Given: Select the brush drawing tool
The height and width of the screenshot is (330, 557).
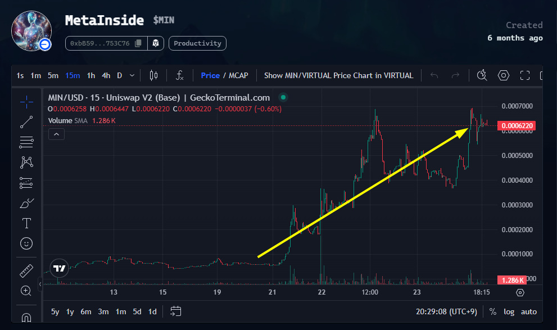Looking at the screenshot, I should click(x=26, y=203).
